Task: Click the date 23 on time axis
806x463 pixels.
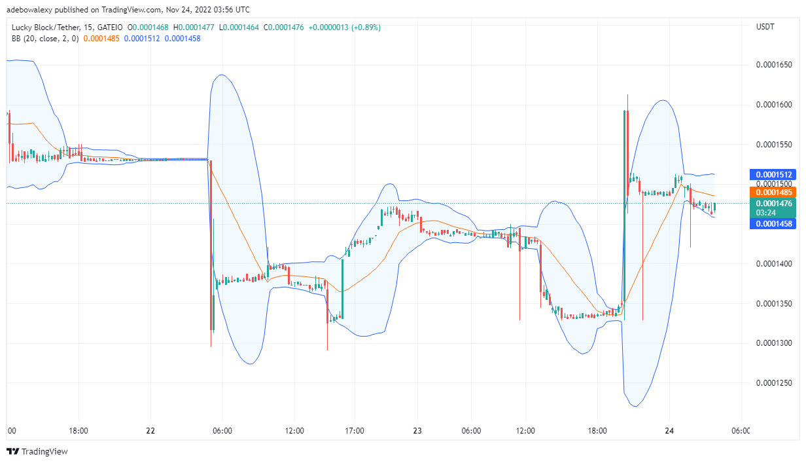Action: click(x=417, y=431)
